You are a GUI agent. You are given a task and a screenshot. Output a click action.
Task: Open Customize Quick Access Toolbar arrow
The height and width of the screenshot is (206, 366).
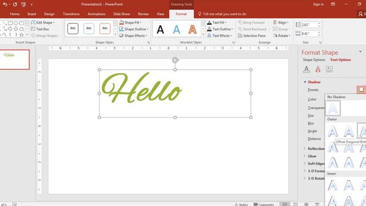coord(31,5)
